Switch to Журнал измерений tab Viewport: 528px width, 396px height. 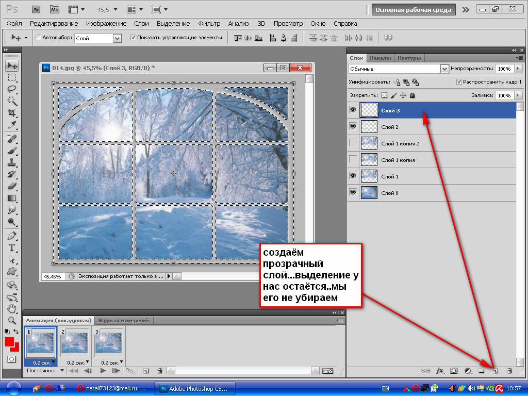[123, 320]
